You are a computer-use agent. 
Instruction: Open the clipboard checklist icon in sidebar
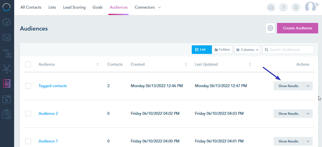point(7,114)
